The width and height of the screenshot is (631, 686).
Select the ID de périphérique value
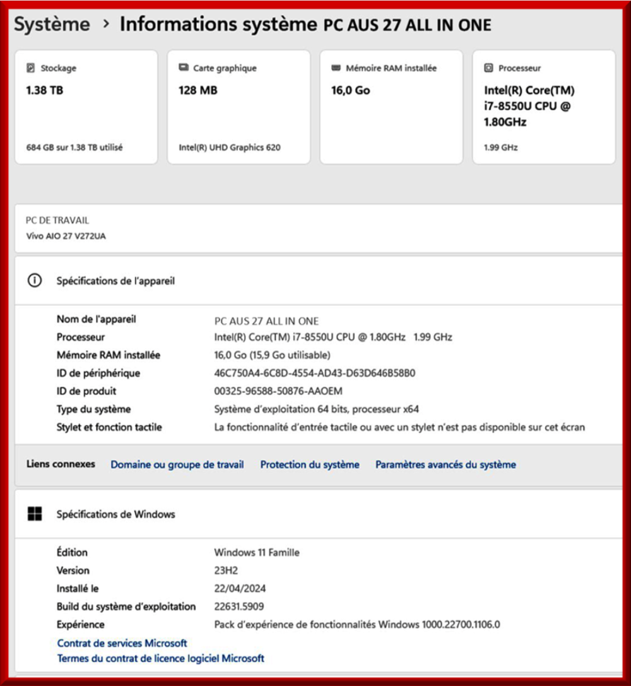314,373
